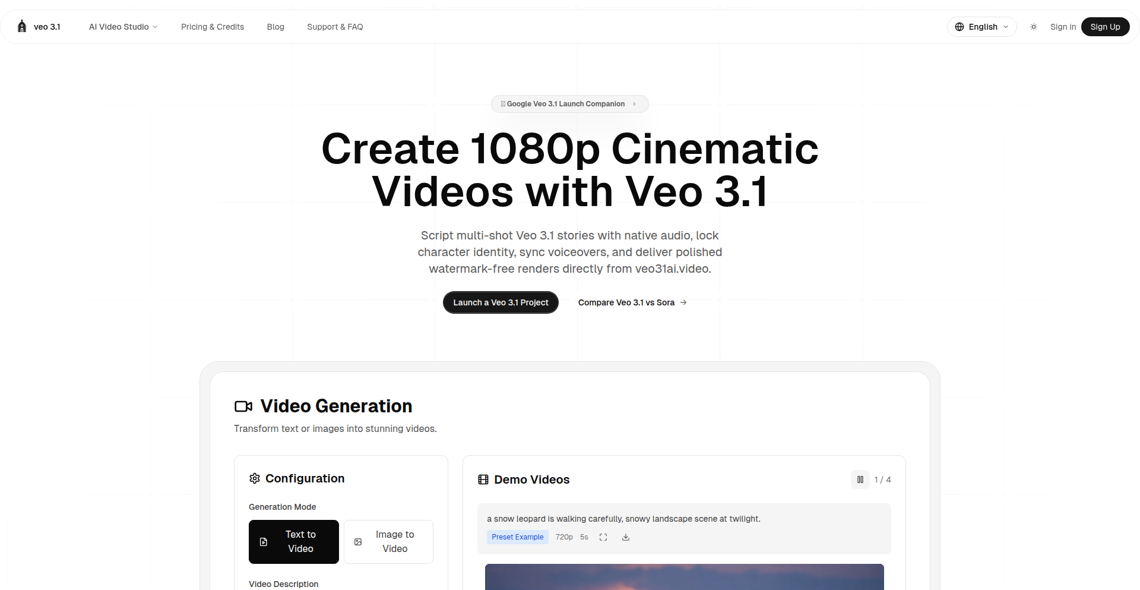
Task: Click Launch a Veo 3.1 Project
Action: click(500, 302)
